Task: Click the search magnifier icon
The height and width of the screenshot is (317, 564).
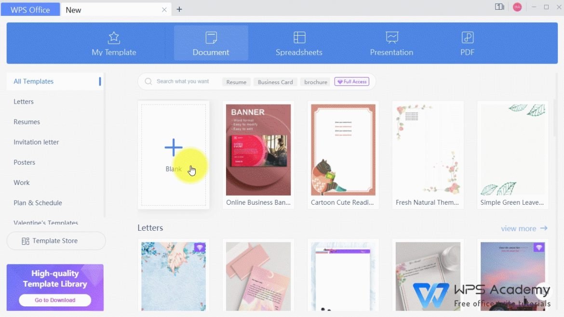Action: pos(148,81)
